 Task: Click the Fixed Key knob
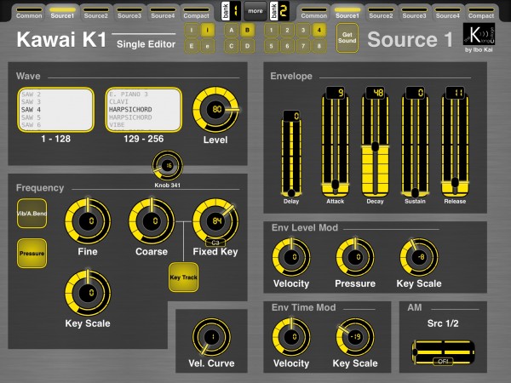(x=215, y=221)
